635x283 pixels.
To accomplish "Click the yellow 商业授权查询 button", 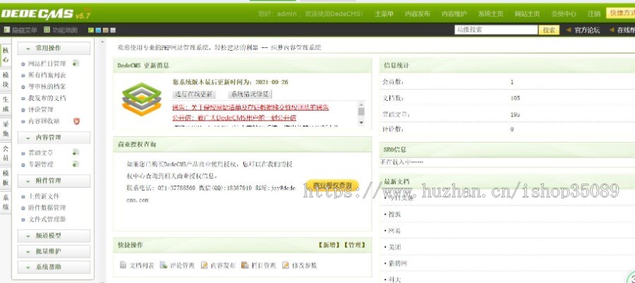I will point(332,186).
